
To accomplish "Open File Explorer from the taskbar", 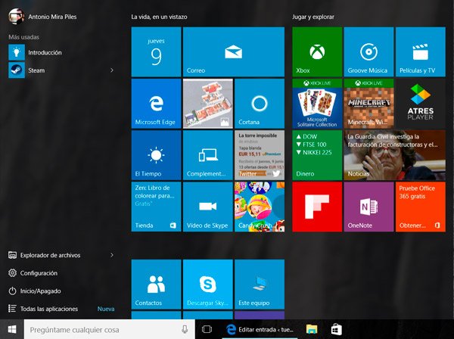I will tap(312, 329).
